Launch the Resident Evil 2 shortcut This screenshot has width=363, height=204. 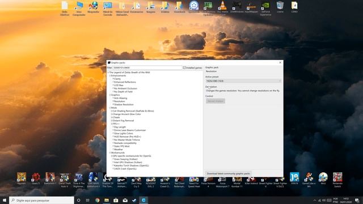coord(151,181)
